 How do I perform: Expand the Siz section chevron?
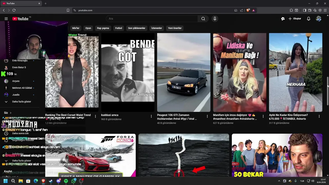click(11, 113)
